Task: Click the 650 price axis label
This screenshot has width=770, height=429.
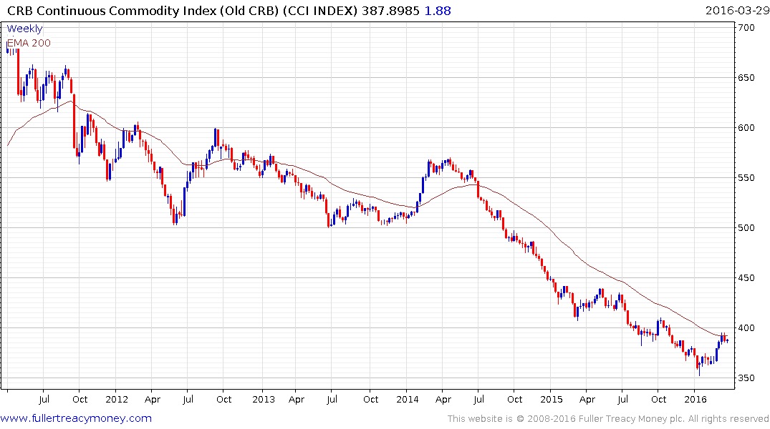Action: 746,78
